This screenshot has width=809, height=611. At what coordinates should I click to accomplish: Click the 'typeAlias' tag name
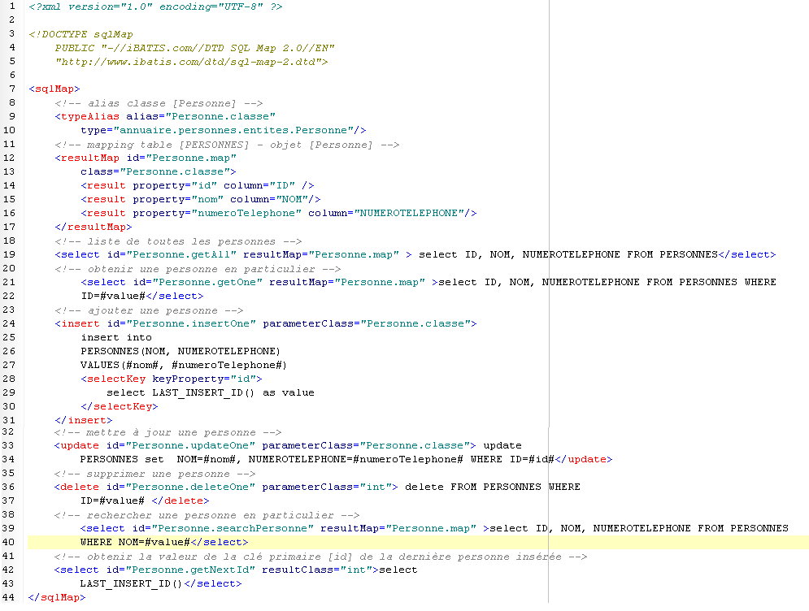click(x=90, y=116)
